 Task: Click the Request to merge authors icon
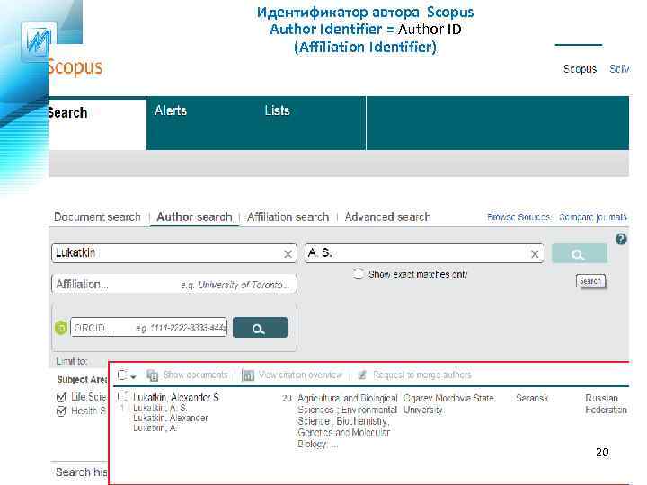[362, 375]
